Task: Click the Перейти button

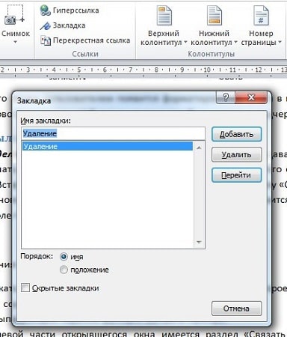Action: click(236, 175)
